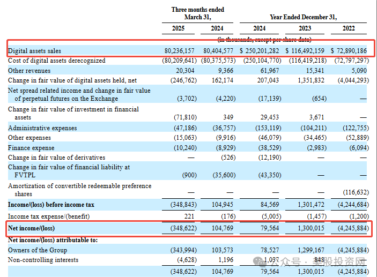The image size is (377, 277).
Task: Click the 'Three months ended March 31,' header
Action: pos(198,13)
